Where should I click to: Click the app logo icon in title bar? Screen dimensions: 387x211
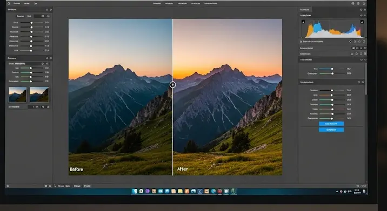tap(9, 4)
